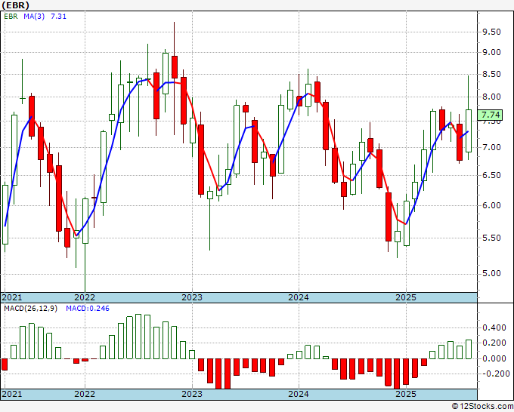Click the ©12Stocks.com credit text
The width and height of the screenshot is (514, 412).
[482, 407]
